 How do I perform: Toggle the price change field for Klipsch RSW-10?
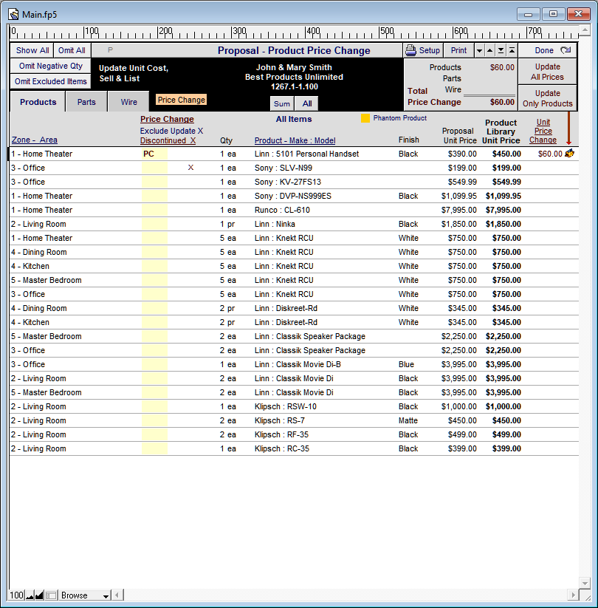(x=154, y=406)
